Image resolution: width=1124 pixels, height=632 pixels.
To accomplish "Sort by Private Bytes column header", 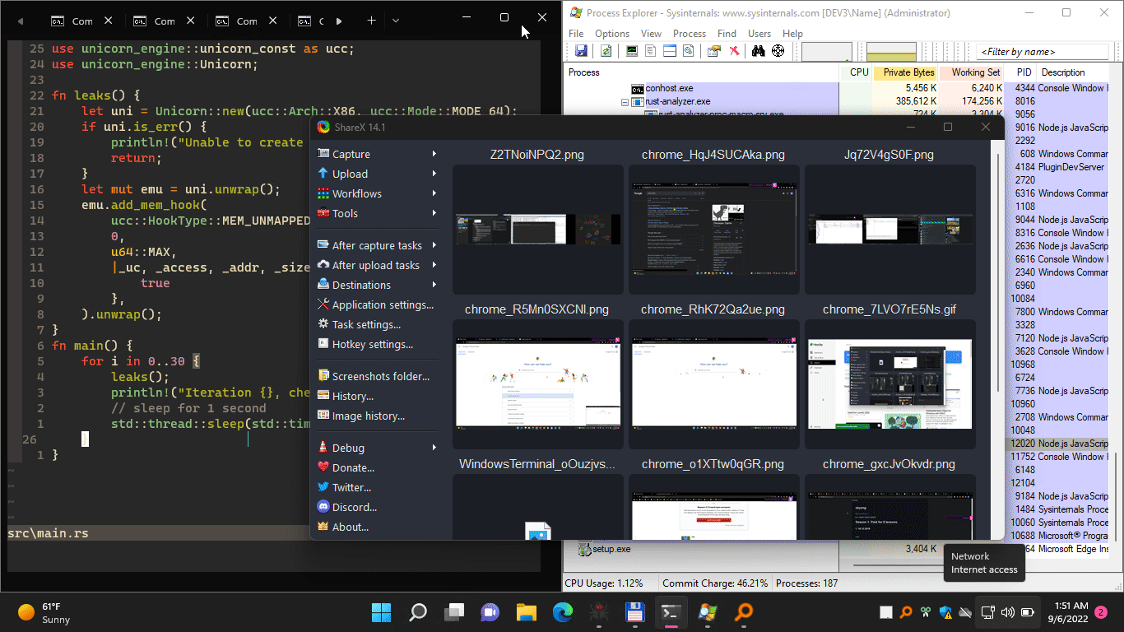I will click(x=906, y=72).
